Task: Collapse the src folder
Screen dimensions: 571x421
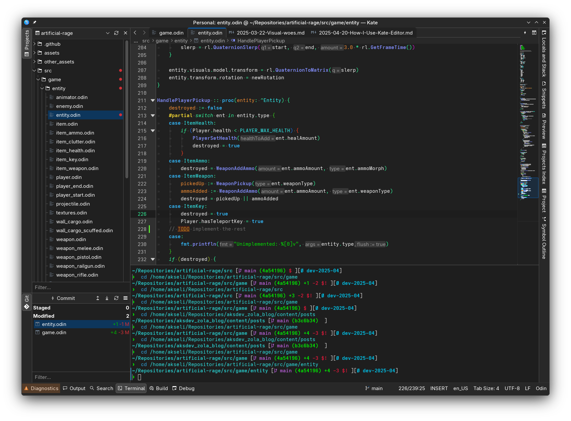Action: click(34, 71)
